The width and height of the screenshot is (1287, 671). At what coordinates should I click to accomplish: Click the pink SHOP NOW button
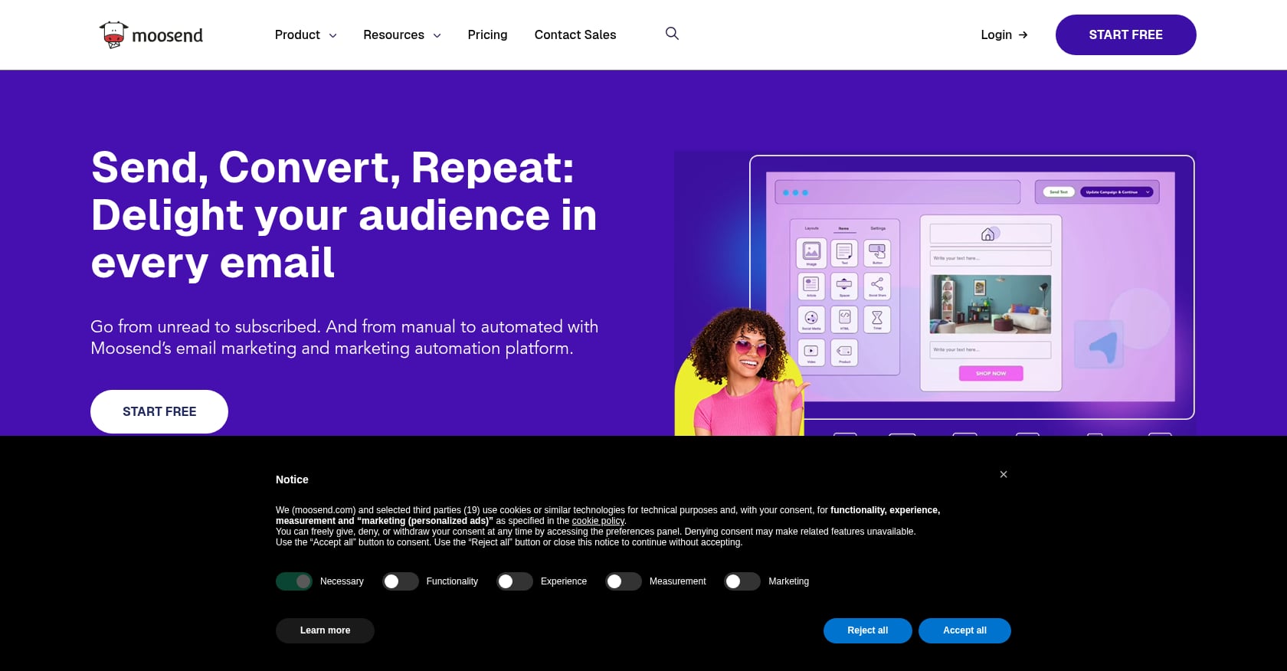[991, 373]
